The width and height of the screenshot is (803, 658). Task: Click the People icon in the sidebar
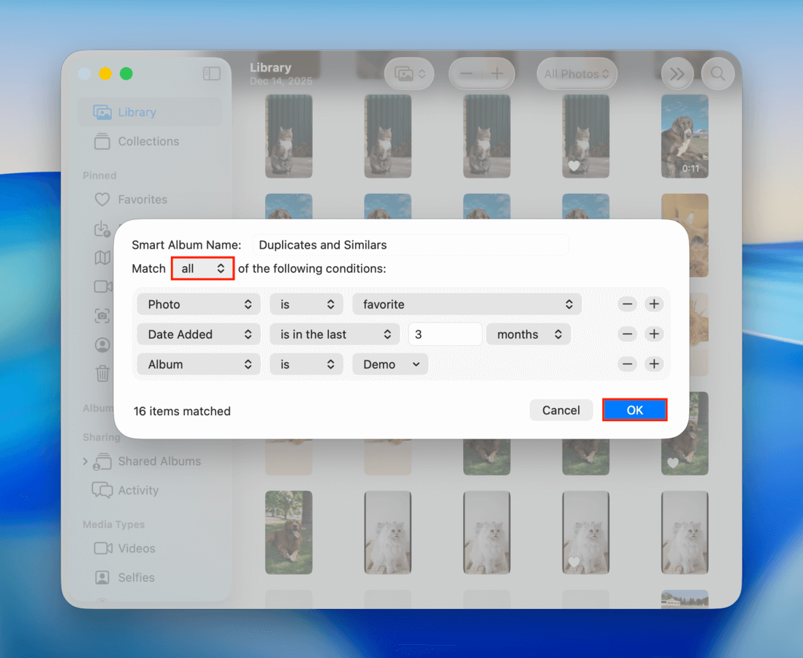pos(103,344)
